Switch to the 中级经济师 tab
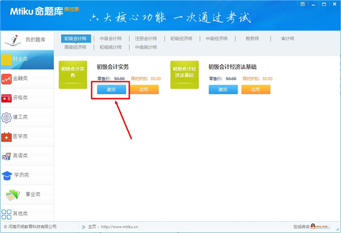This screenshot has height=233, width=341. pyautogui.click(x=217, y=39)
